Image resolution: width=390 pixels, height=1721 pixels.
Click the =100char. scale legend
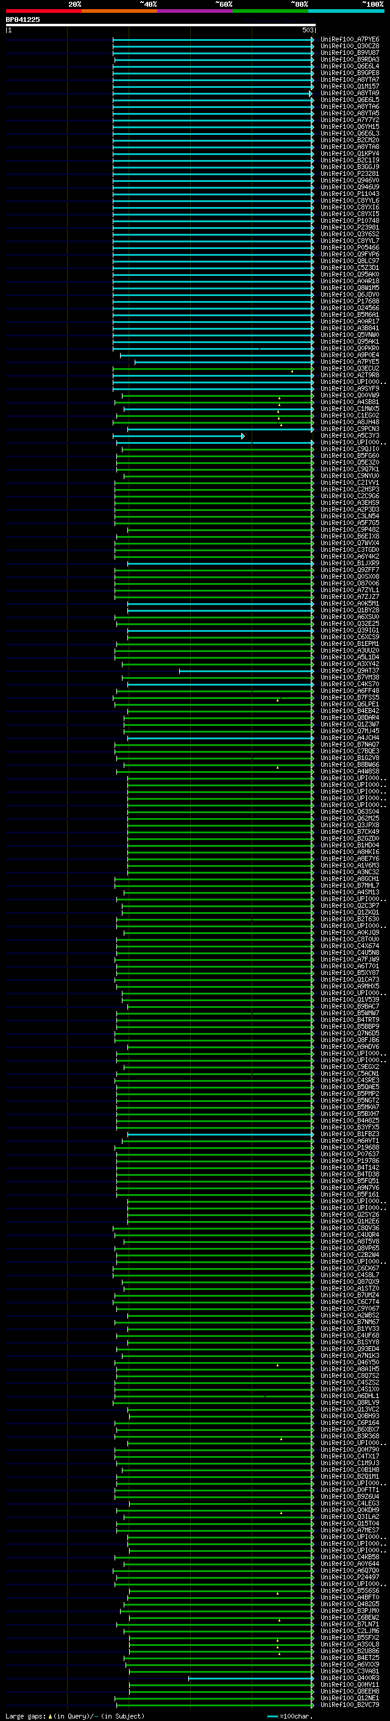(290, 1716)
